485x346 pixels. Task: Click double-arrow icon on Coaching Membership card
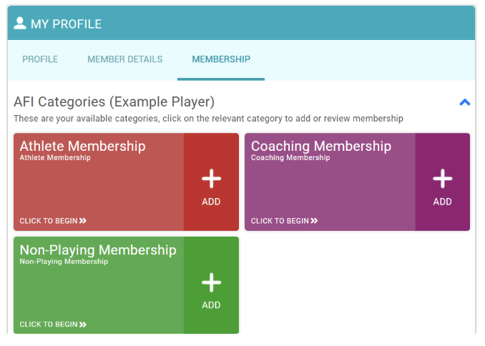[315, 221]
